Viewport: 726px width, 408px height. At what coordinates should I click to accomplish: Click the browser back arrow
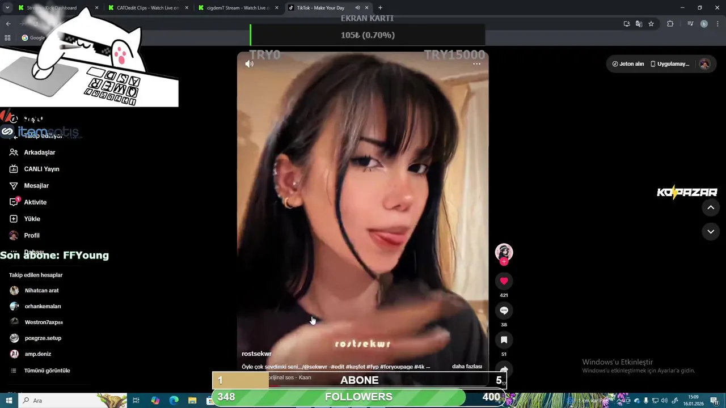[8, 24]
